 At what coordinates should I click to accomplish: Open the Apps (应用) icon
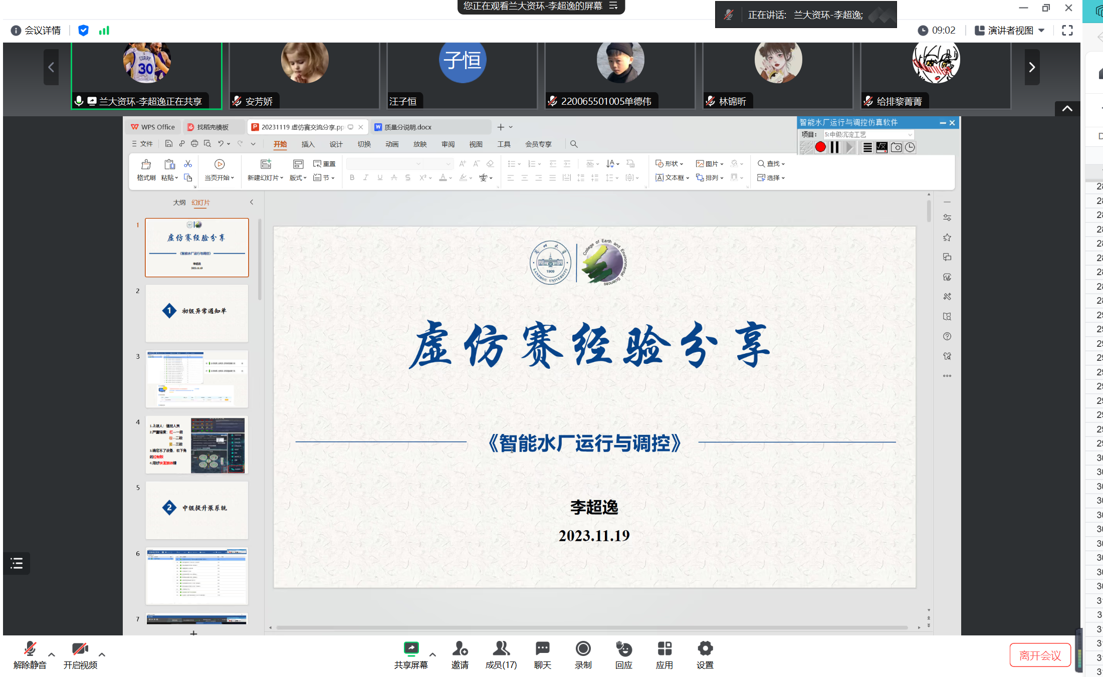664,649
